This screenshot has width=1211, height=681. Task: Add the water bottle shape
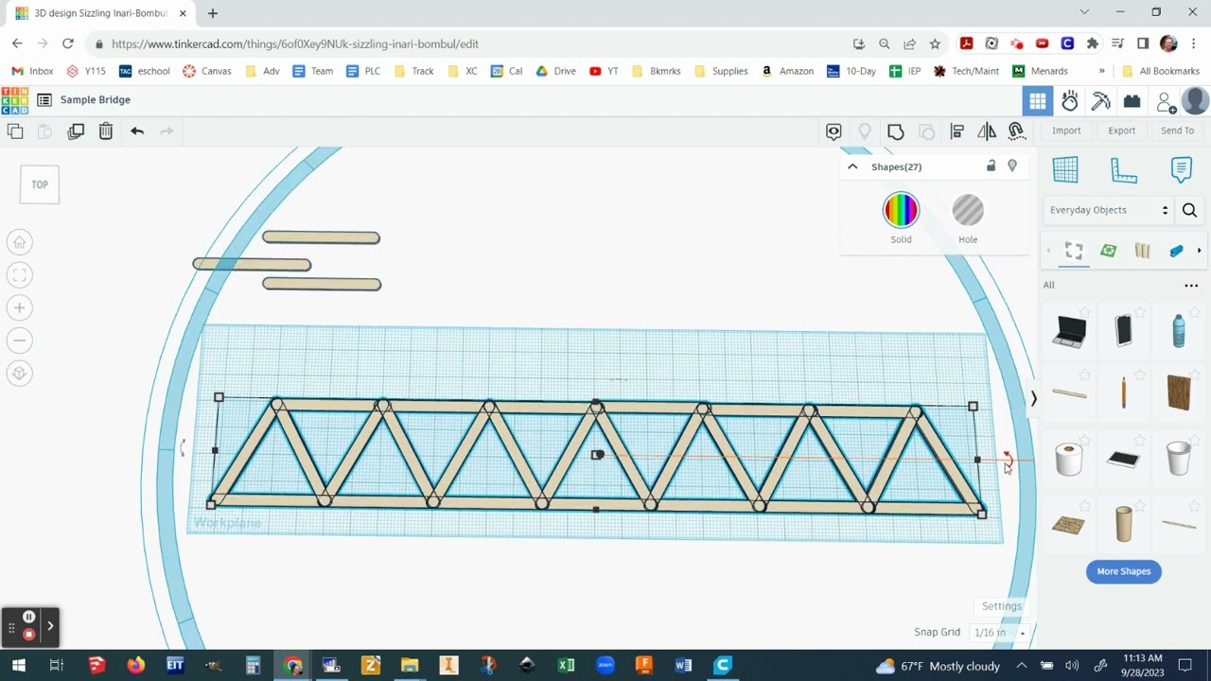(1178, 330)
